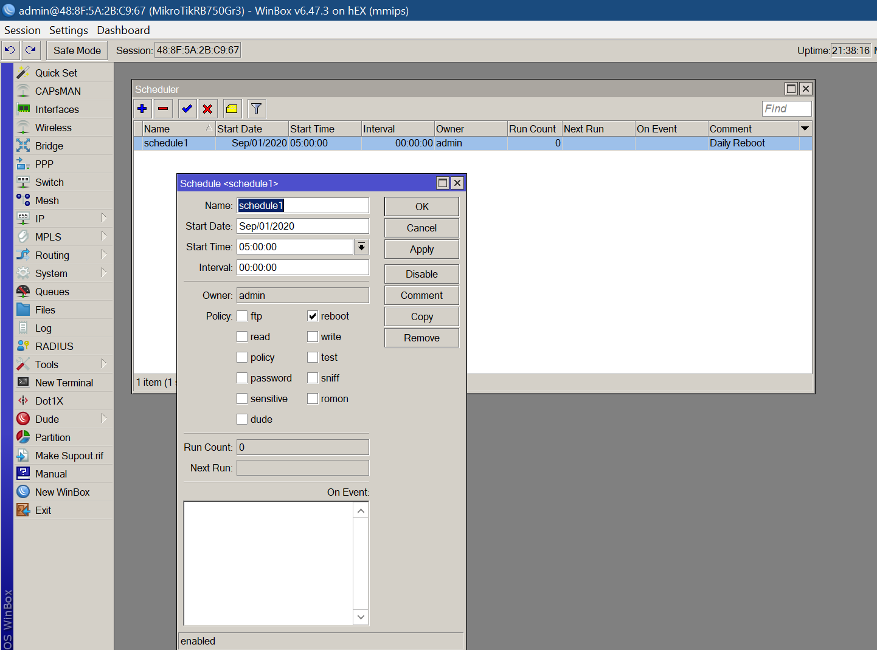Click the Undo arrow in toolbar
The width and height of the screenshot is (877, 650).
[x=10, y=50]
